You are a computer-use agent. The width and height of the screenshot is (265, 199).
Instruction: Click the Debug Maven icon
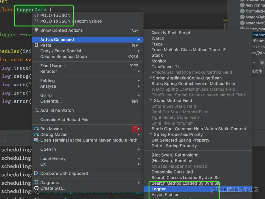[x=36, y=134]
